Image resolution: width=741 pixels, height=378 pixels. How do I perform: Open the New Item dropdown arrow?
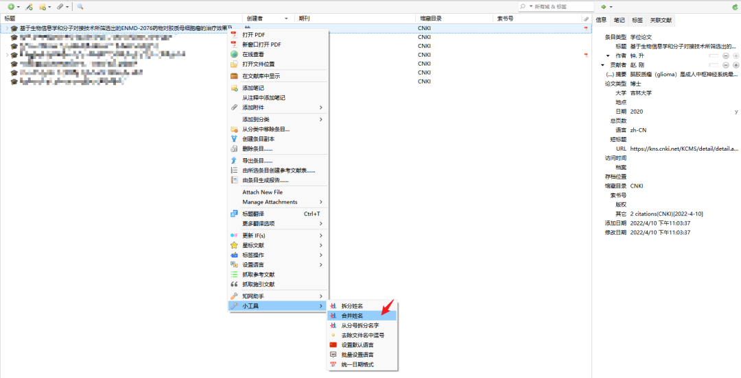(x=19, y=7)
